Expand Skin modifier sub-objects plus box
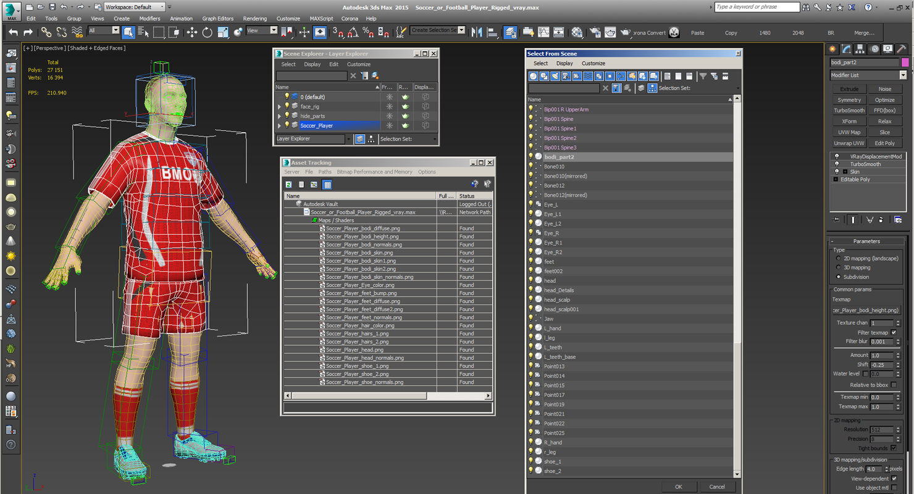The height and width of the screenshot is (494, 914). pyautogui.click(x=845, y=172)
